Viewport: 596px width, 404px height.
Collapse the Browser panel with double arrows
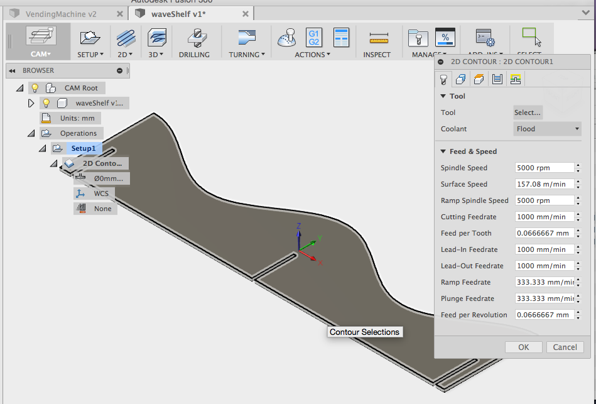point(12,71)
